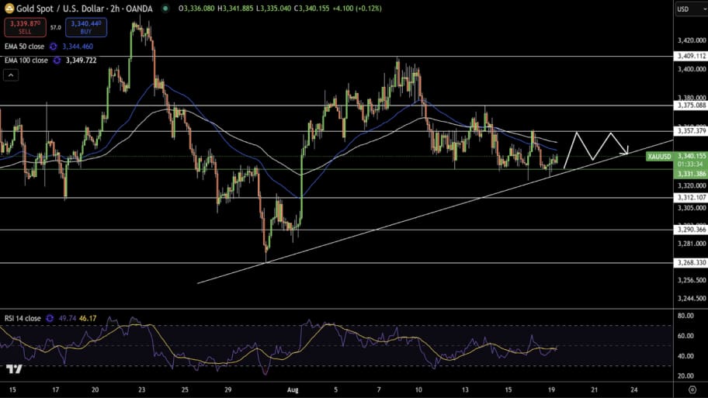Image resolution: width=708 pixels, height=398 pixels.
Task: Click the low price L3,335.040
Action: tap(273, 8)
